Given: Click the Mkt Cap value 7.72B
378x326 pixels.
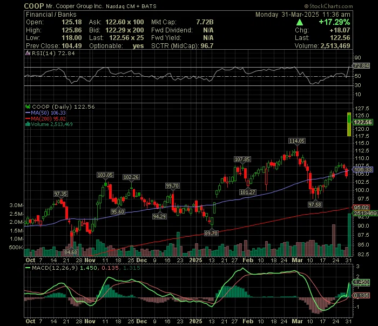Looking at the screenshot, I should point(205,22).
